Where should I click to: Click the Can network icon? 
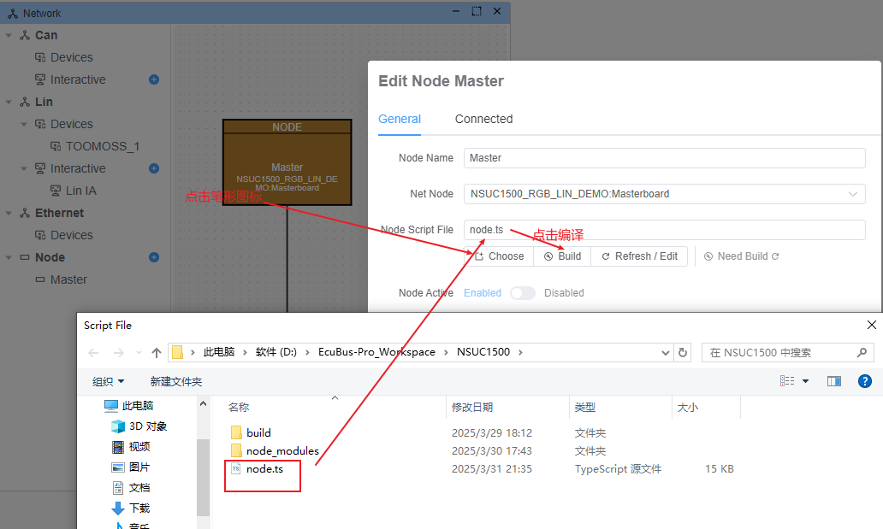pyautogui.click(x=25, y=35)
